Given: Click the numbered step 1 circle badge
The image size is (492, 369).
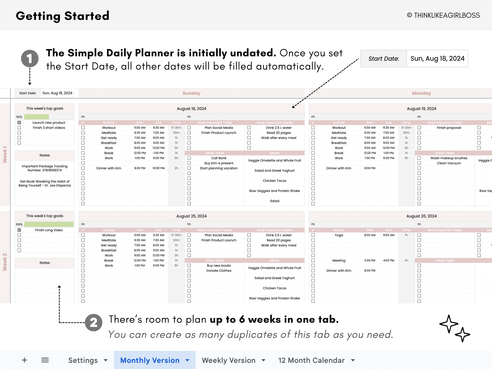Looking at the screenshot, I should [30, 59].
